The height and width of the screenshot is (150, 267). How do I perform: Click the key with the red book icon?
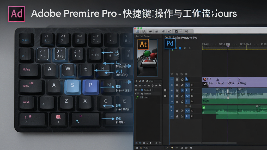click(x=58, y=119)
